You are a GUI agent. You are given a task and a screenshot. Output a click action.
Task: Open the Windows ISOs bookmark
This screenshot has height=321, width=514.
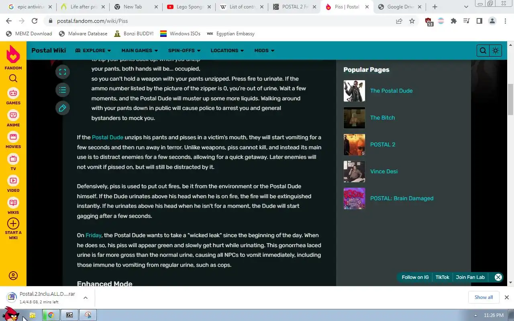tap(180, 34)
